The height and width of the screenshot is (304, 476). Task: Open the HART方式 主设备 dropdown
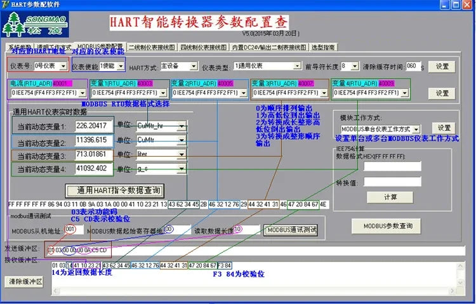coord(179,66)
